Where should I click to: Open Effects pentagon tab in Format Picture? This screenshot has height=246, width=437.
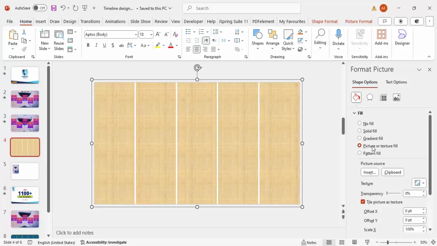[x=370, y=98]
